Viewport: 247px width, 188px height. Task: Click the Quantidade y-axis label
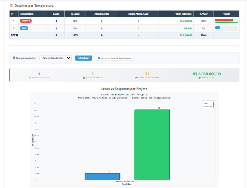[33, 140]
